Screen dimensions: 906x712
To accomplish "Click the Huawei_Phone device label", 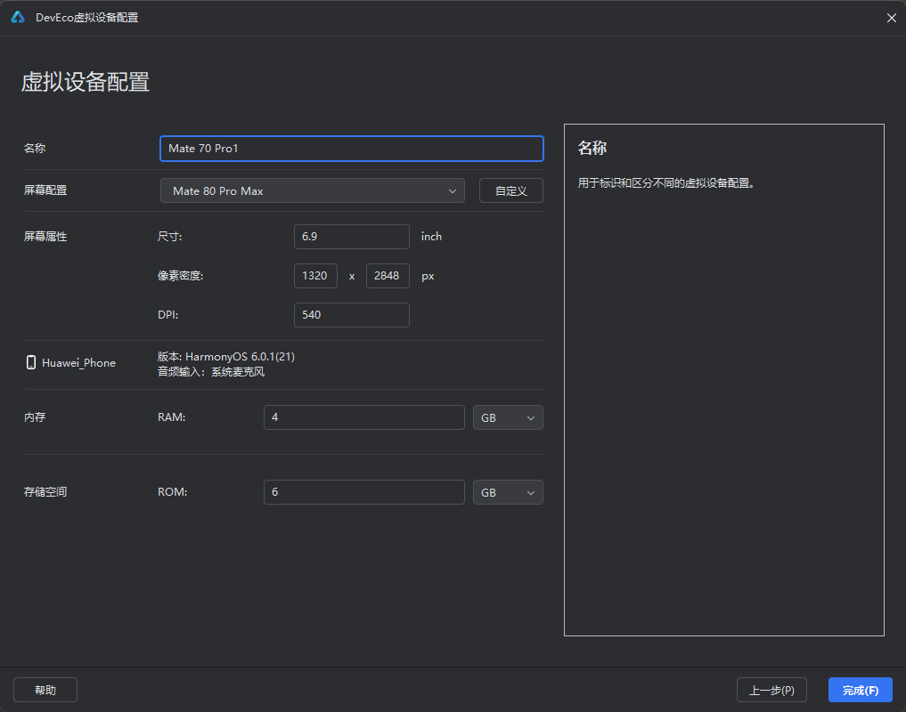I will tap(78, 363).
